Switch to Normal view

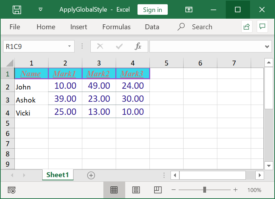coord(114,190)
